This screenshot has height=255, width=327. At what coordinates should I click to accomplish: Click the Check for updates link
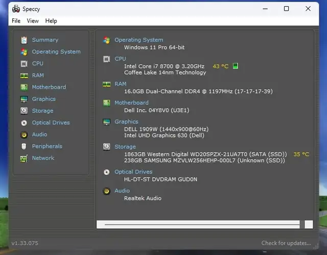pos(286,243)
